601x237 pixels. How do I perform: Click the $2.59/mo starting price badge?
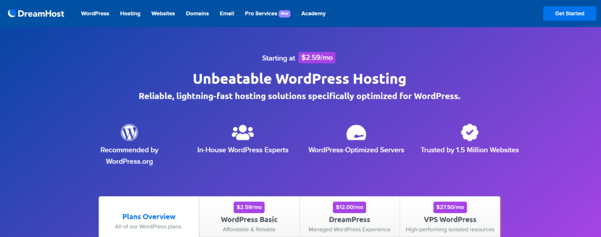(317, 58)
